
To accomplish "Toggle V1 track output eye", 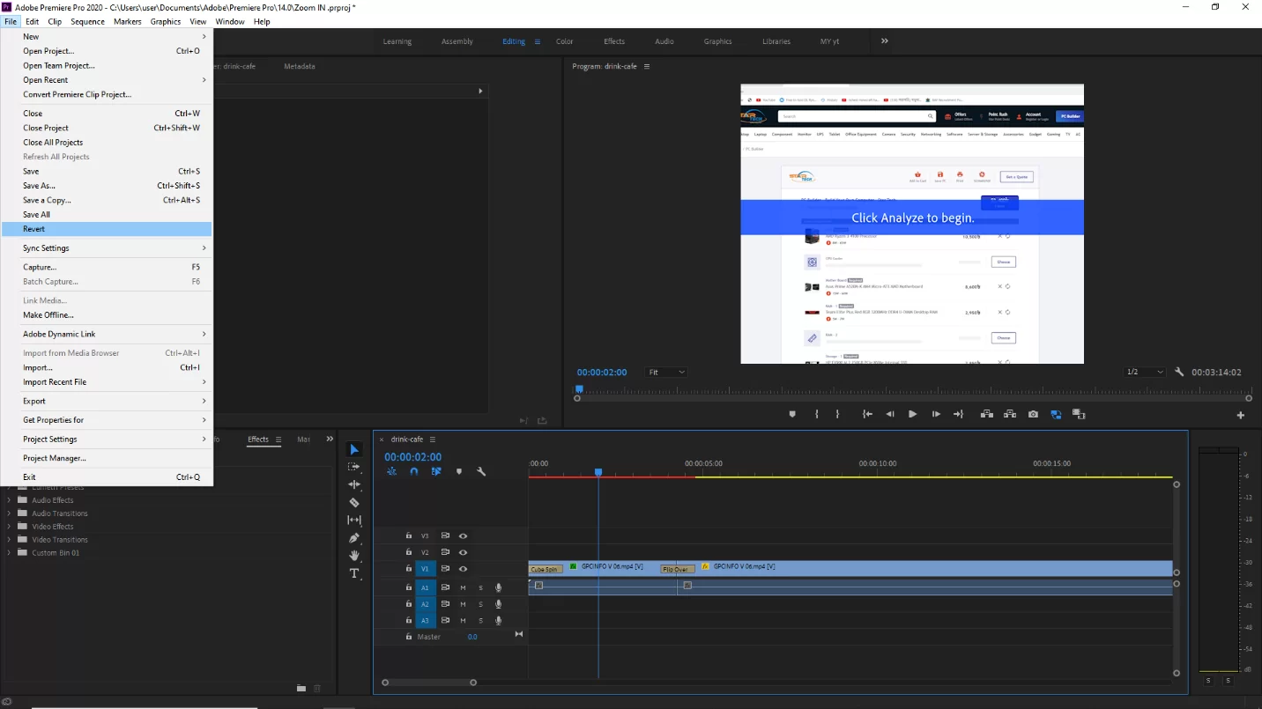I will [463, 569].
